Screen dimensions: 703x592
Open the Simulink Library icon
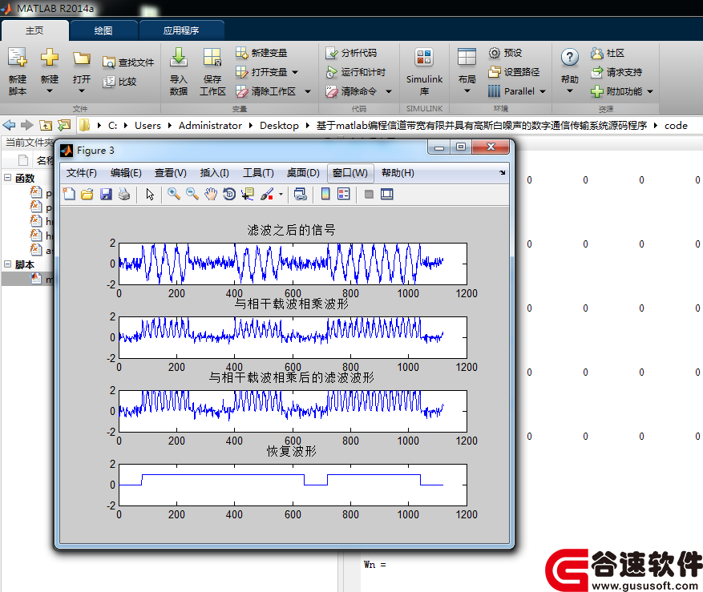(x=424, y=58)
